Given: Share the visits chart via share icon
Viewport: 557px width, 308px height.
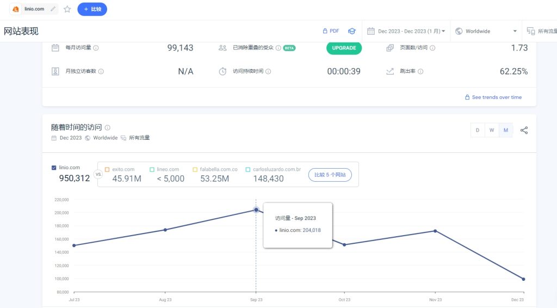Looking at the screenshot, I should (524, 131).
